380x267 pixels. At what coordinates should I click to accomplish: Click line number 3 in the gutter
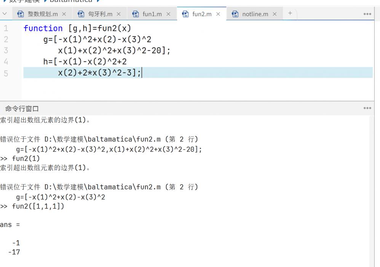click(x=6, y=51)
